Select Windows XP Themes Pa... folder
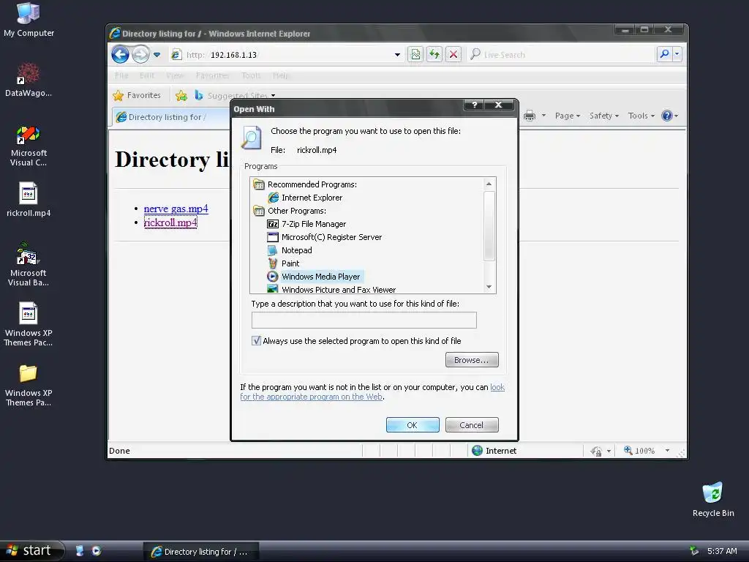Image resolution: width=749 pixels, height=562 pixels. point(29,385)
